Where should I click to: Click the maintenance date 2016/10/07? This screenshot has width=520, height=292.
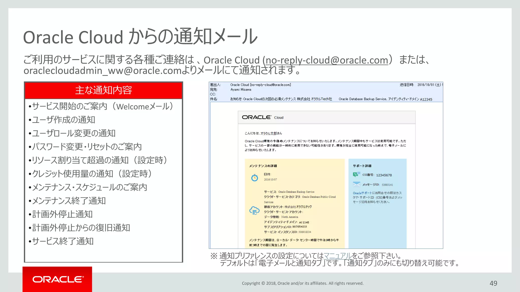pos(270,179)
